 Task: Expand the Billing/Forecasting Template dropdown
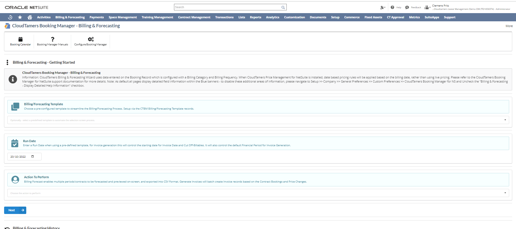click(505, 120)
